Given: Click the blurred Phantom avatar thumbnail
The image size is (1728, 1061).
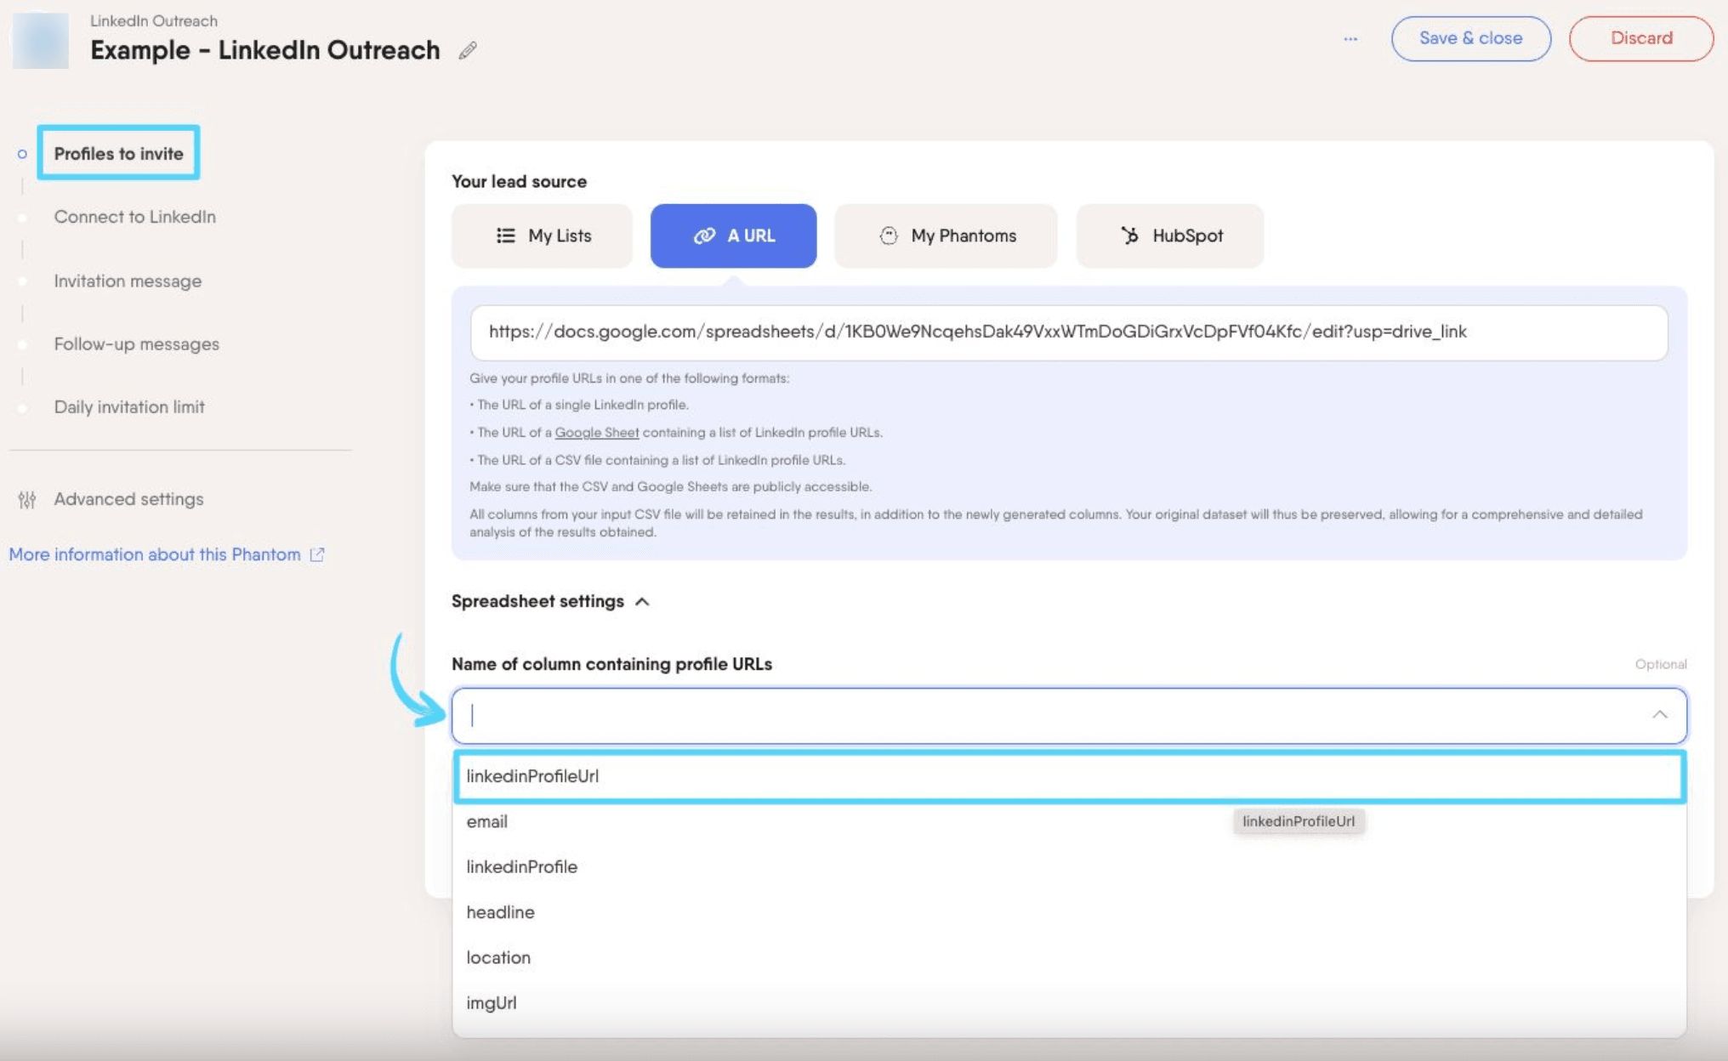Looking at the screenshot, I should coord(40,40).
